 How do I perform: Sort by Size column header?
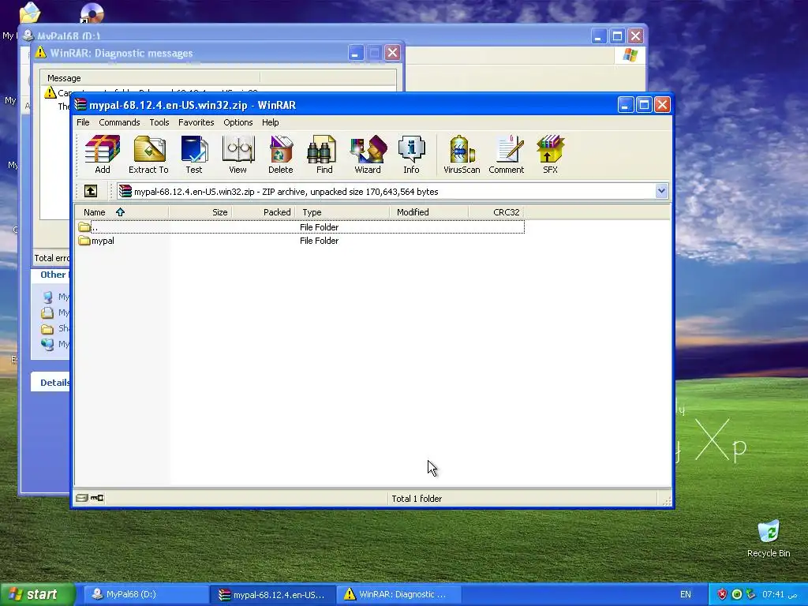point(200,211)
